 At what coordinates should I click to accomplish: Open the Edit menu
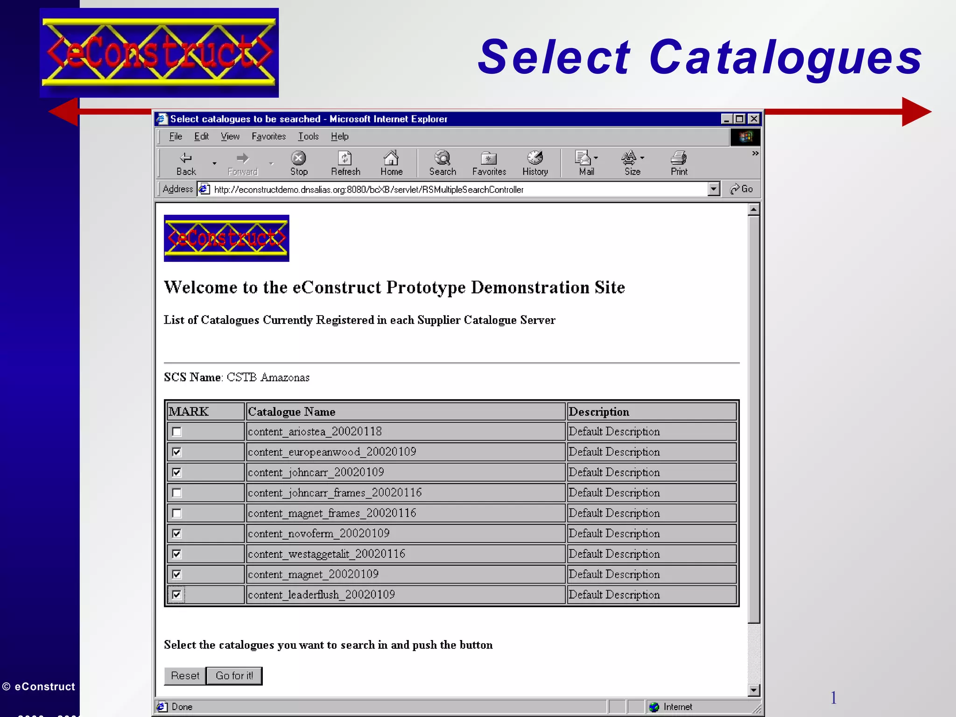coord(201,136)
